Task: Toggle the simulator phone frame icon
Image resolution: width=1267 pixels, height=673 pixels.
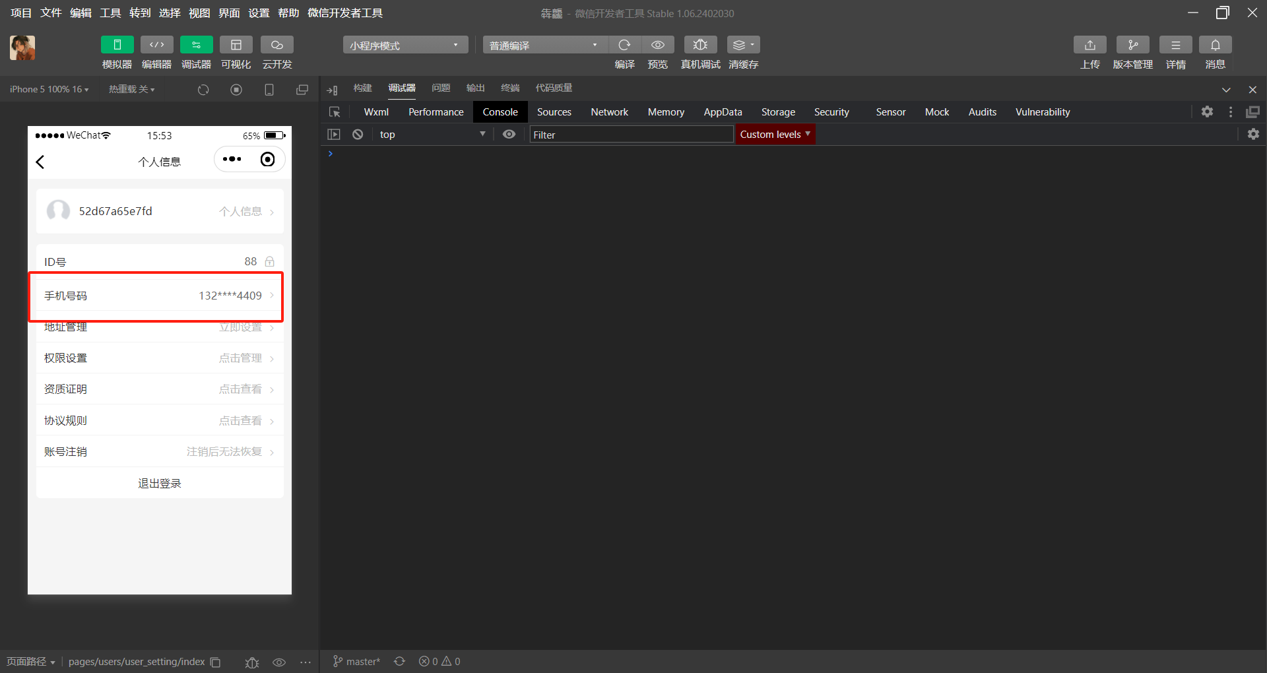Action: (269, 90)
